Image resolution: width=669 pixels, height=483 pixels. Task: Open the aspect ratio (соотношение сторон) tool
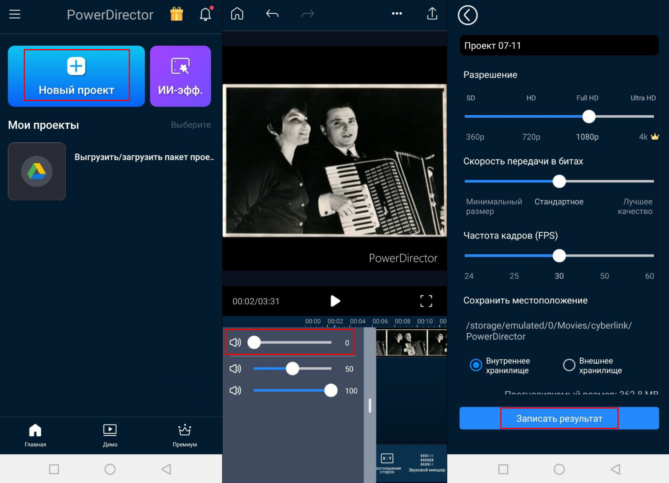387,463
